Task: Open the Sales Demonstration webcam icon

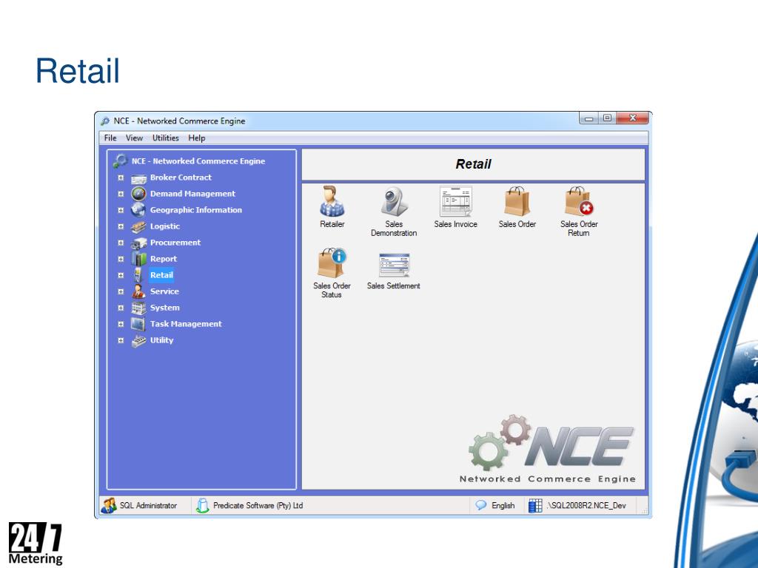Action: 394,201
